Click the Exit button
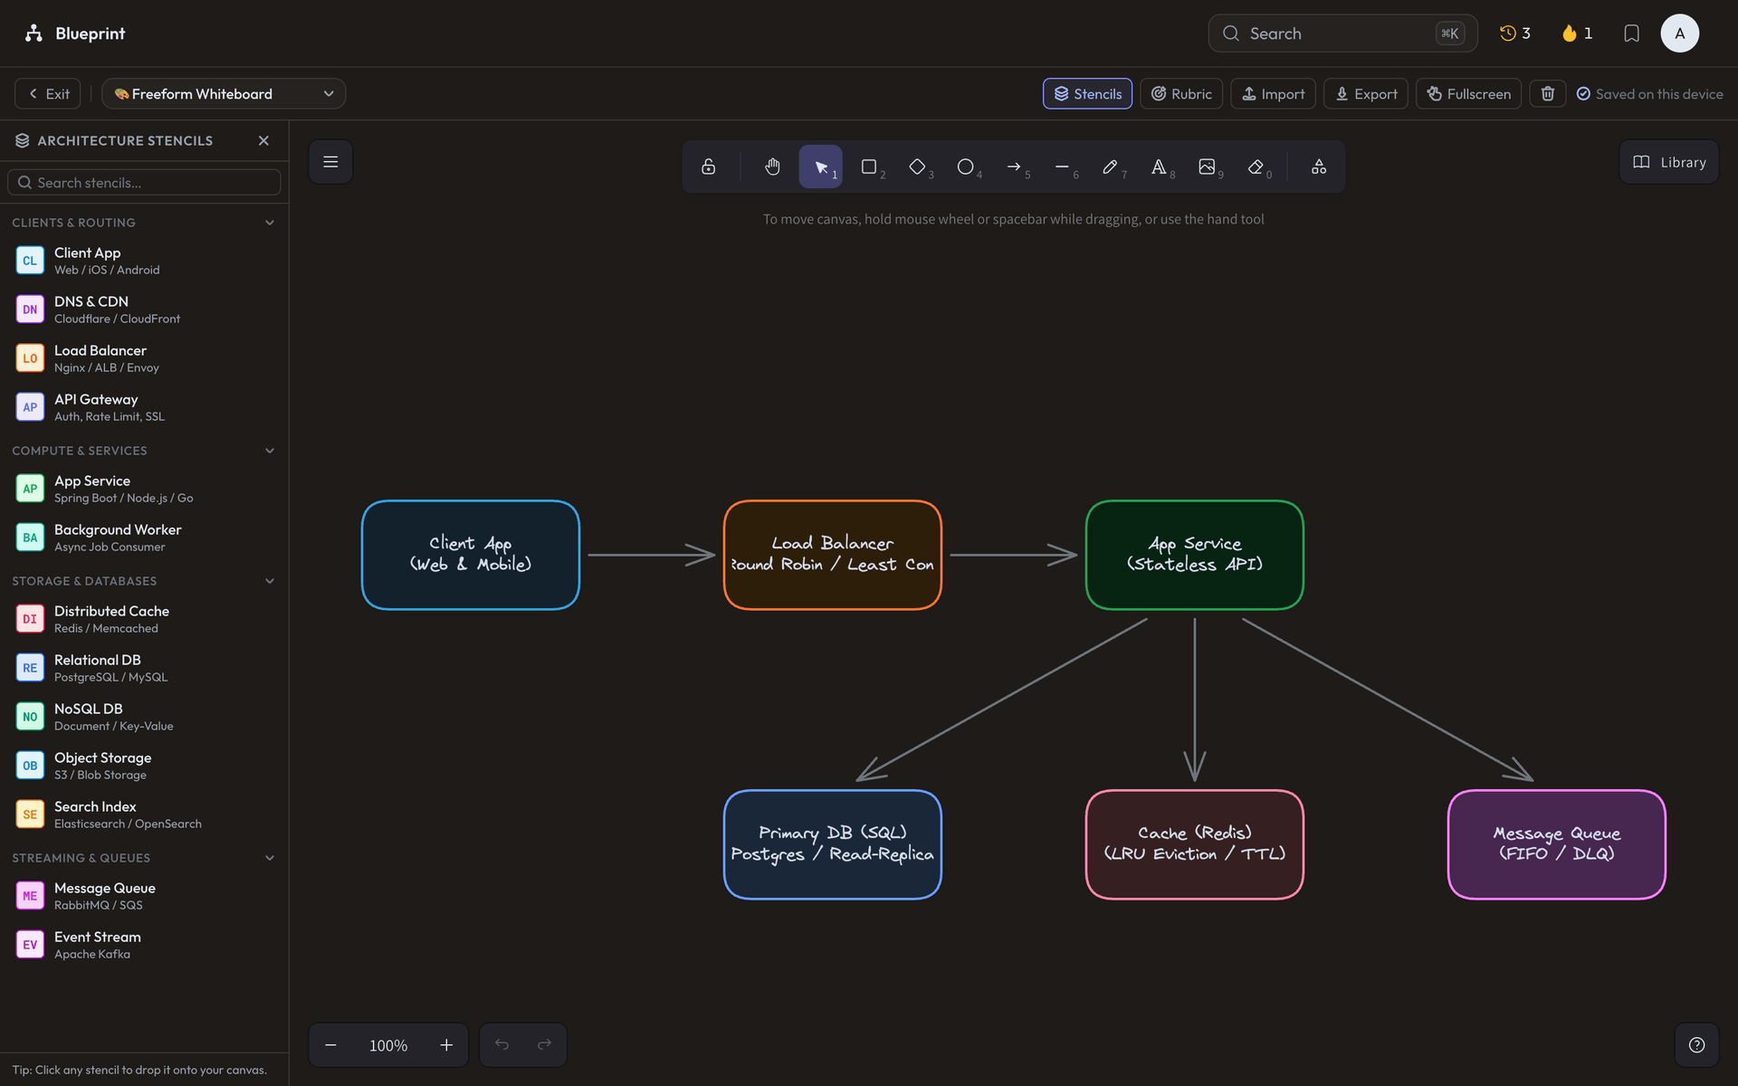Image resolution: width=1738 pixels, height=1086 pixels. 48,94
